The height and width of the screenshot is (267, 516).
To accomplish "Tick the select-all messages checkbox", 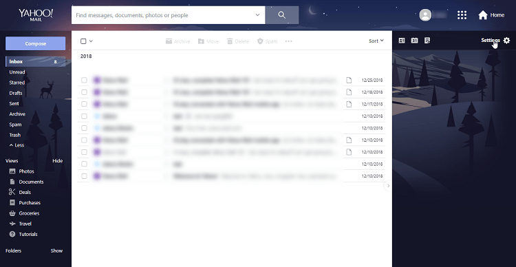I will 83,41.
